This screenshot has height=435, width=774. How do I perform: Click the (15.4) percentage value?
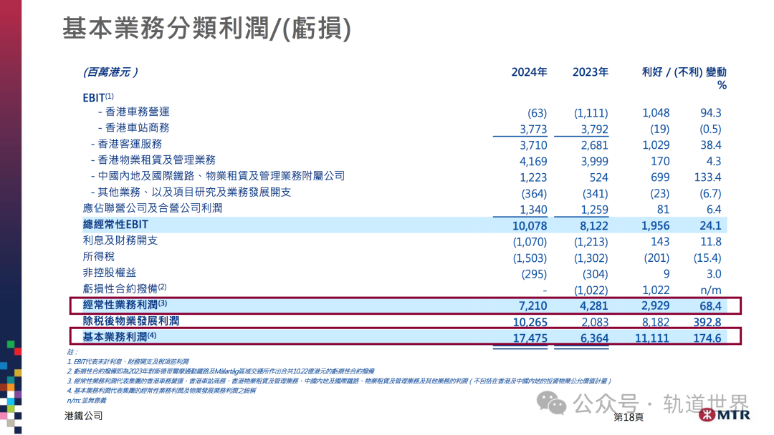tap(708, 258)
